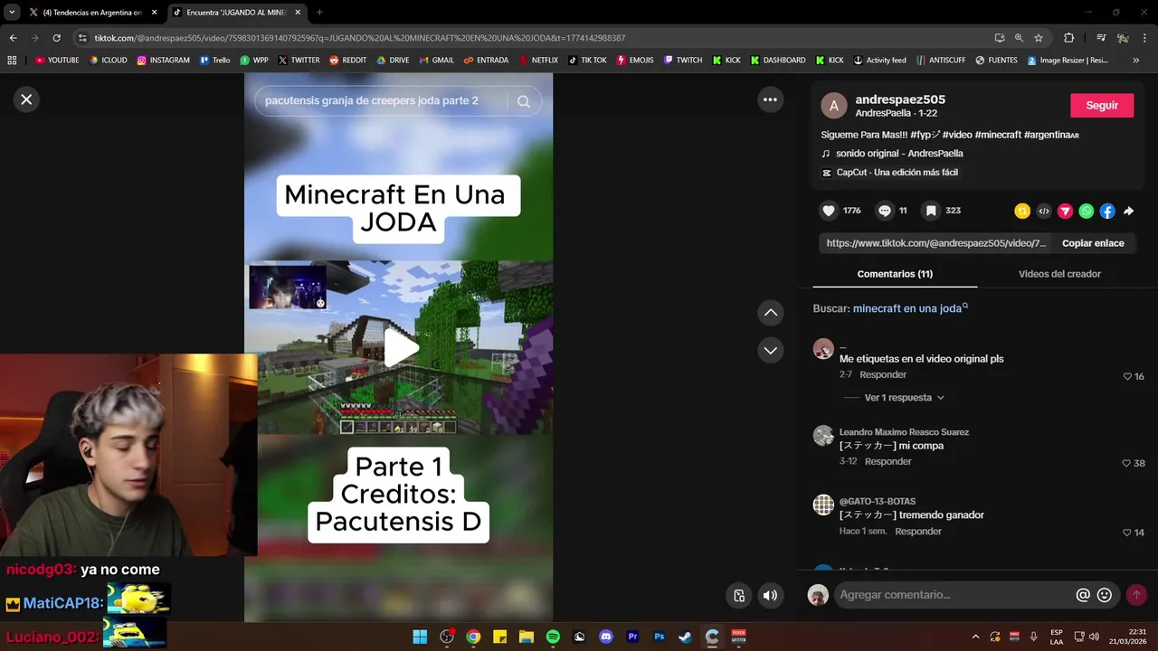Open CapCut - Una edición más fácil link
1158x651 pixels.
tap(897, 173)
